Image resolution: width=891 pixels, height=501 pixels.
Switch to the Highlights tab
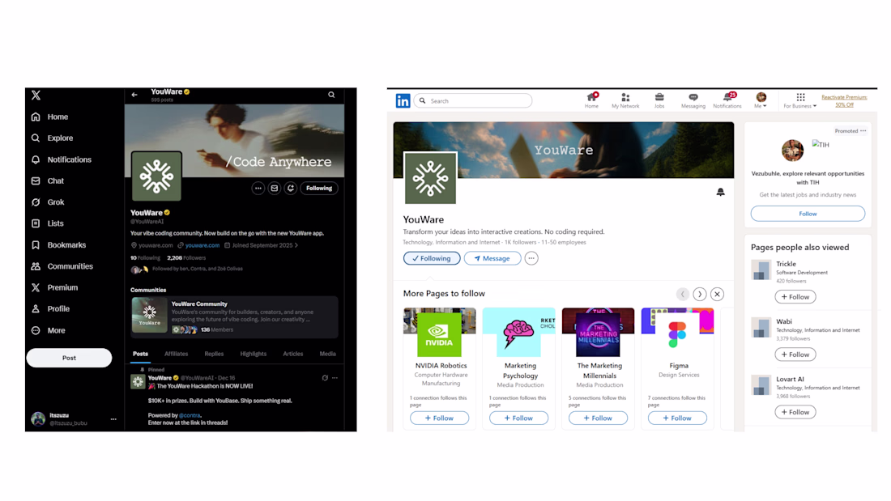click(253, 354)
